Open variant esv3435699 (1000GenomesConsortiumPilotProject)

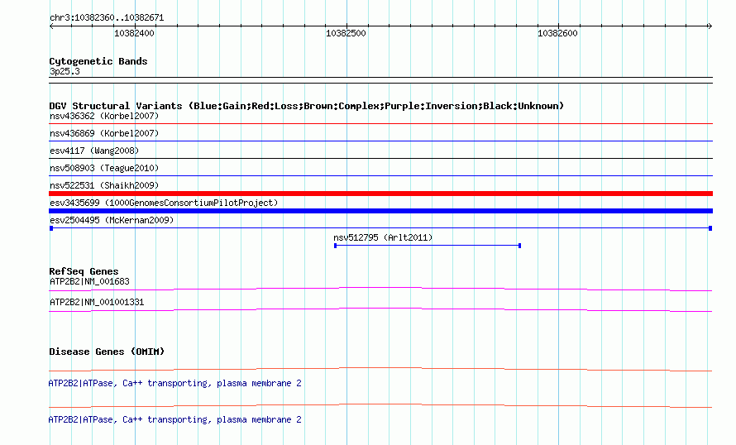coord(164,203)
